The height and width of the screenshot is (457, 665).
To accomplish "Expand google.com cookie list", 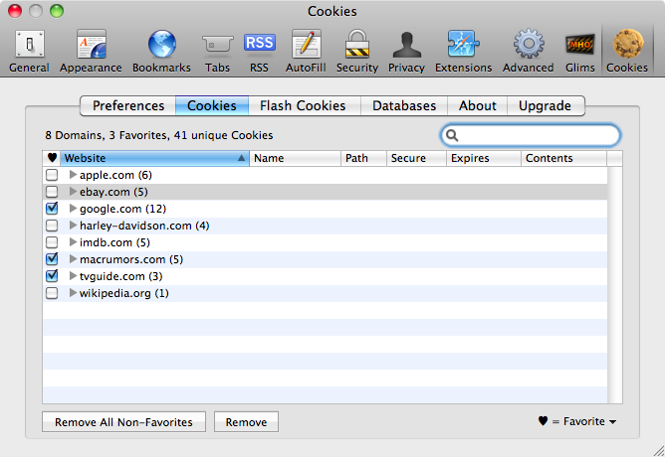I will (73, 209).
